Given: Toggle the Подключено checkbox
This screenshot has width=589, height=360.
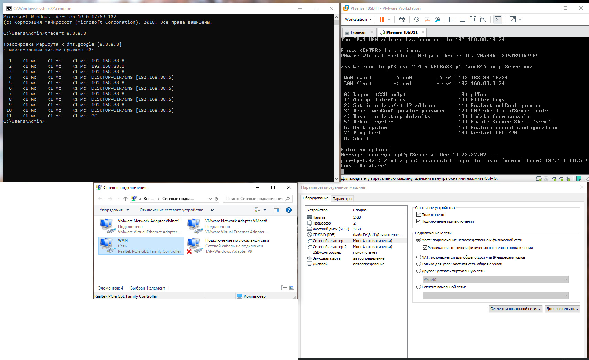Looking at the screenshot, I should (418, 215).
